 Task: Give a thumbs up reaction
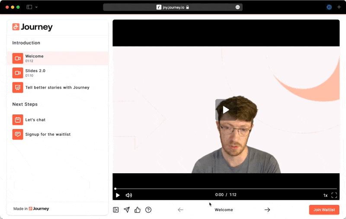[x=138, y=210]
